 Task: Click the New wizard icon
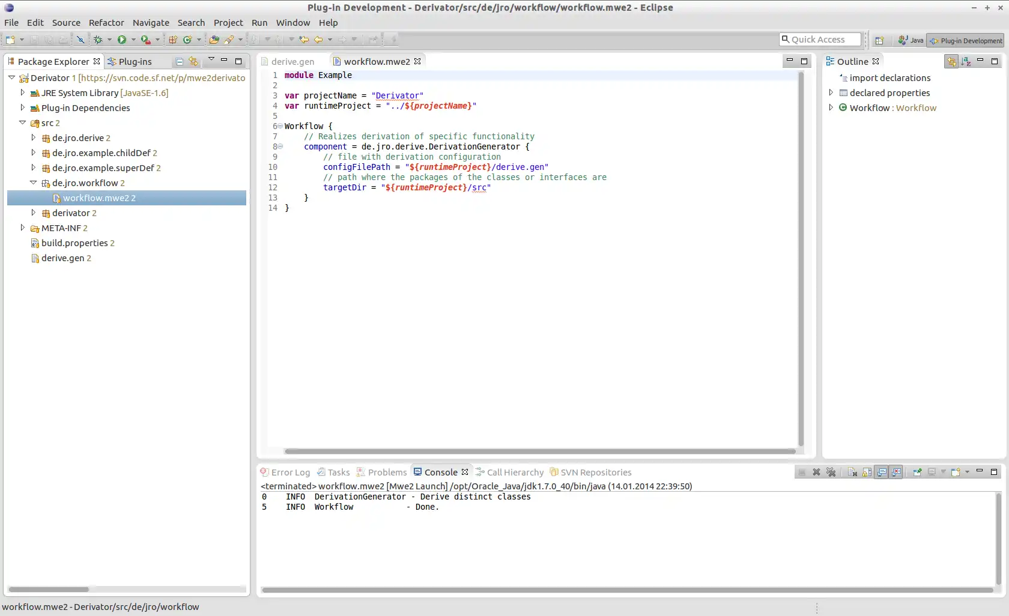coord(10,40)
